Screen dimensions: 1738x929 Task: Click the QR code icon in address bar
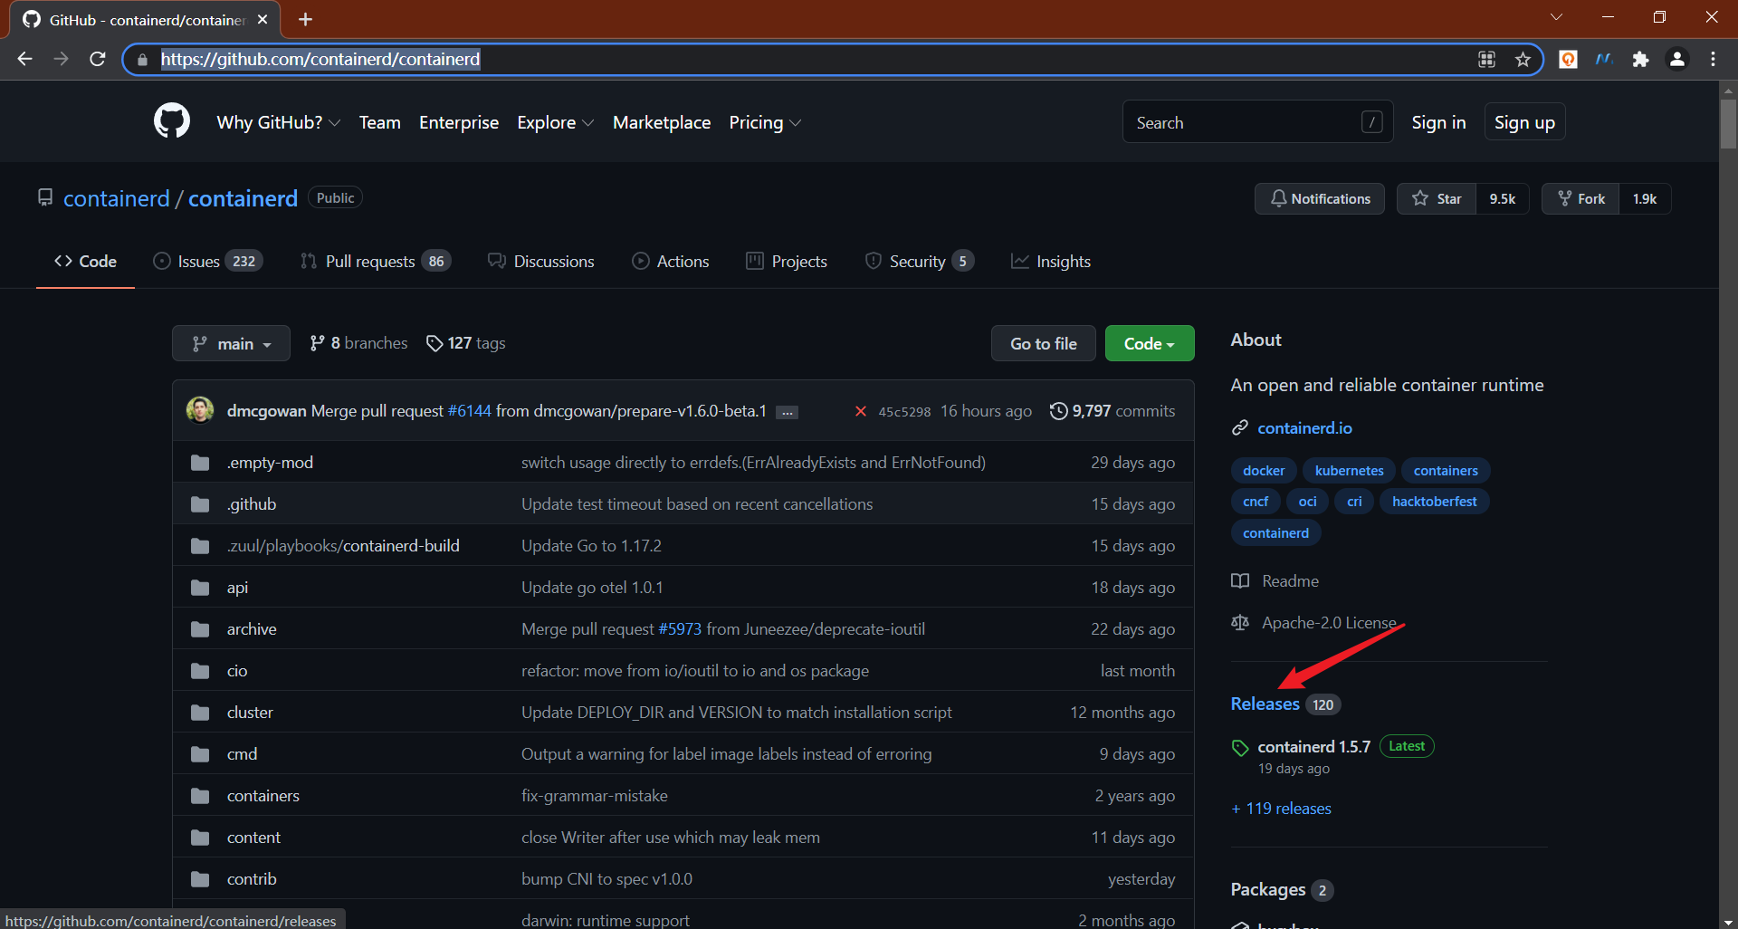1486,59
